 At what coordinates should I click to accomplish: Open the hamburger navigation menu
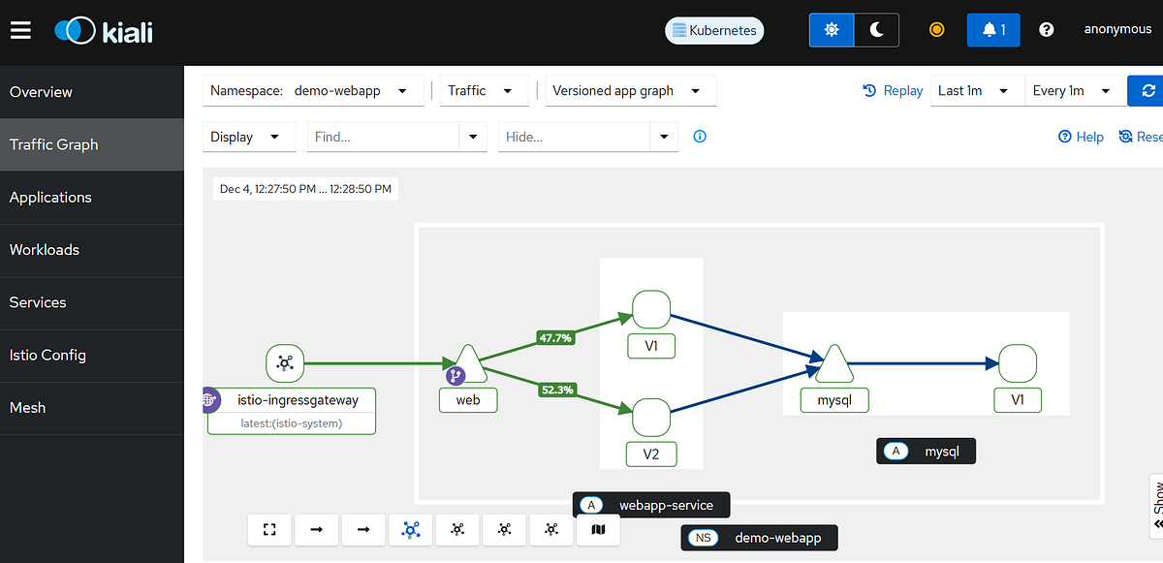coord(20,29)
